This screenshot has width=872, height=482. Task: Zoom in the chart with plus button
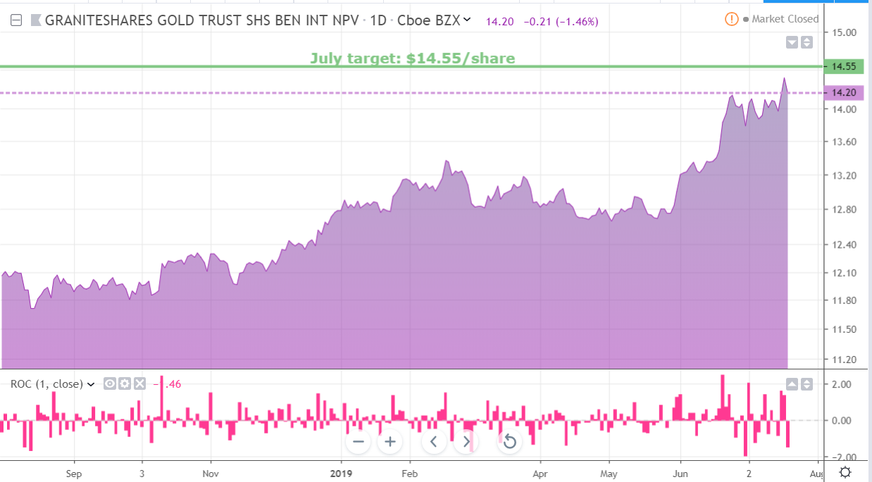point(389,442)
